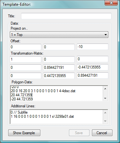This screenshot has width=120, height=143.
Task: Click the last matrix field containing 0.894427191
Action: 93,75
